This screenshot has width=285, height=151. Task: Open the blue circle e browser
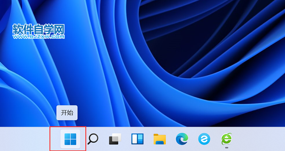point(204,139)
